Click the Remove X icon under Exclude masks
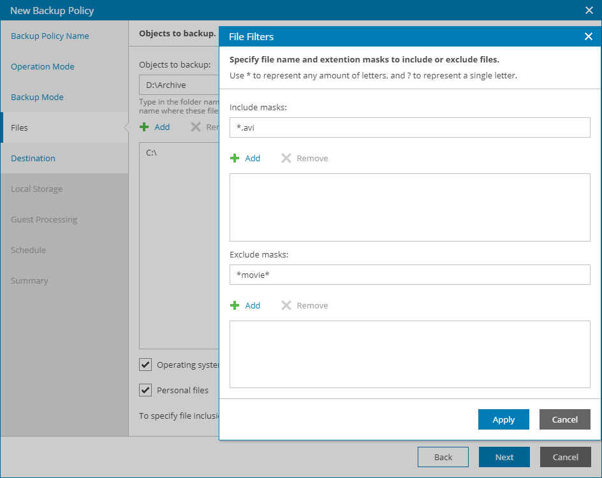 click(286, 305)
